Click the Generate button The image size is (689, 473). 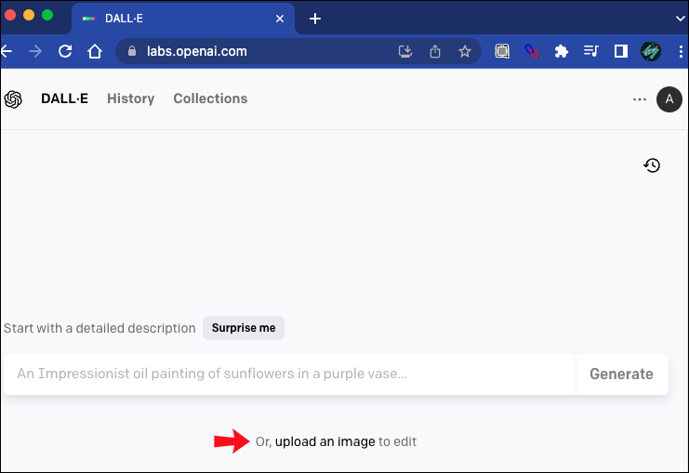(621, 374)
